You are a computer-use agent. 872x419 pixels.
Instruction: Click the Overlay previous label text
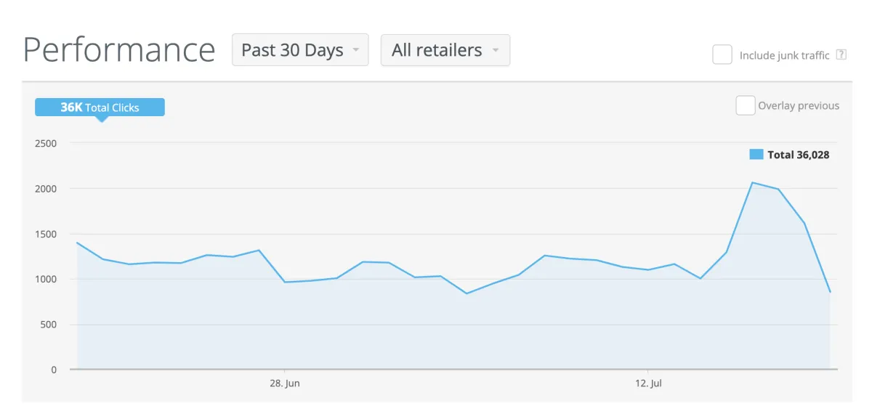pyautogui.click(x=799, y=106)
